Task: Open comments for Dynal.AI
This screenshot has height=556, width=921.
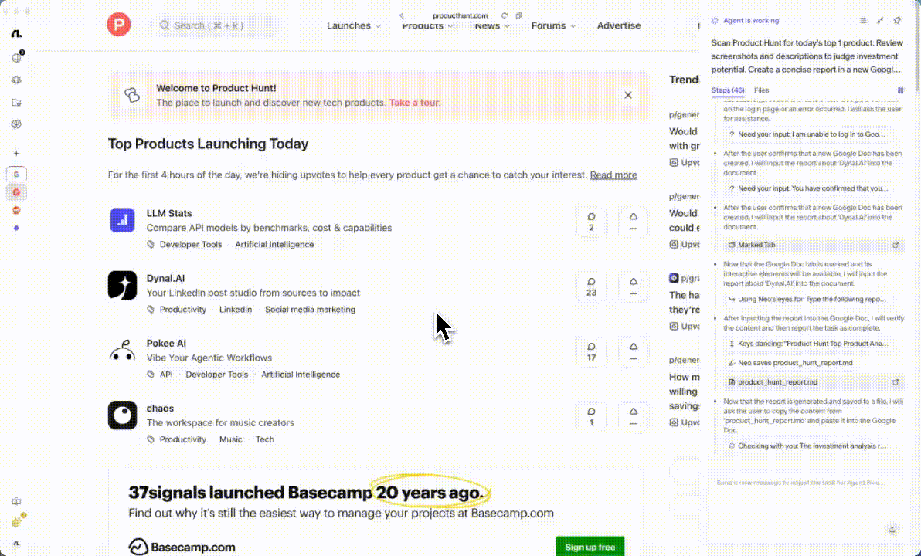Action: coord(591,286)
